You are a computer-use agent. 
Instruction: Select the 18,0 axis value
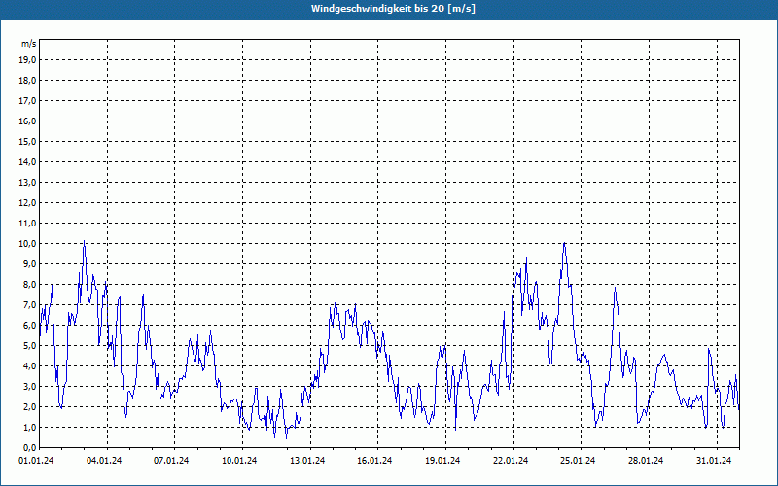click(27, 81)
